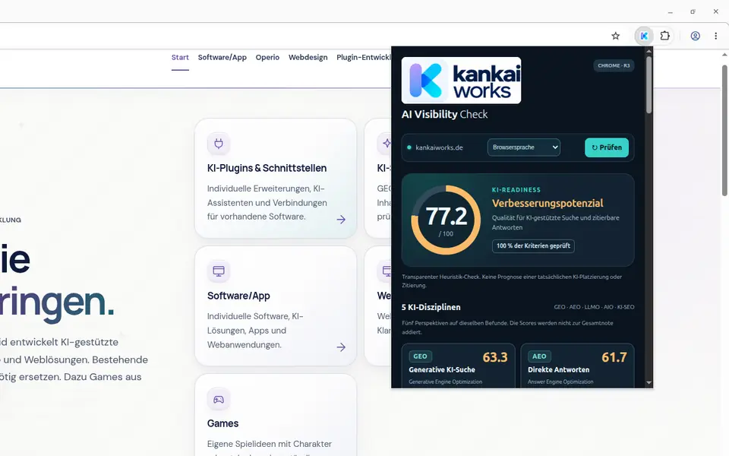Click the 77.2 score ring gauge
This screenshot has height=456, width=729.
[x=446, y=220]
